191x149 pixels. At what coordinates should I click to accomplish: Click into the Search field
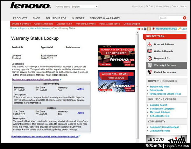[171, 18]
